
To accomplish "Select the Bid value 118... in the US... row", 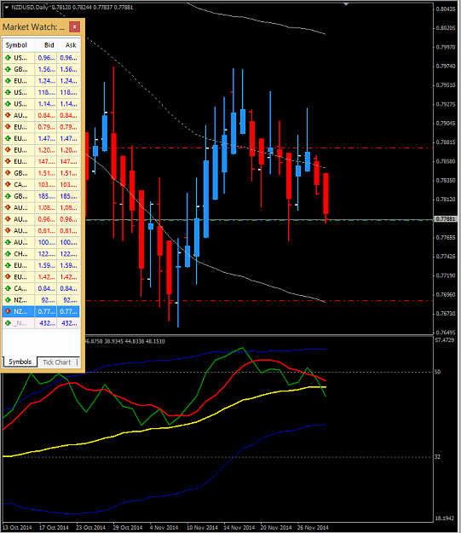I will [x=46, y=92].
